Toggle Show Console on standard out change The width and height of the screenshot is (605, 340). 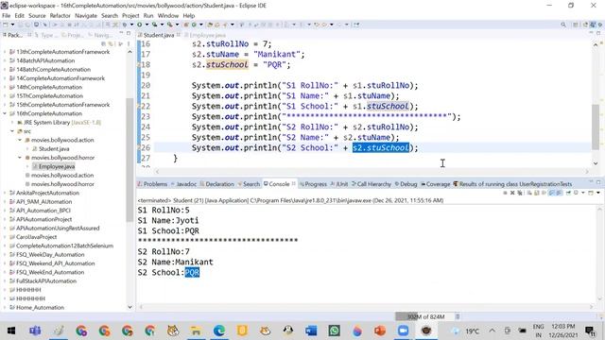(x=552, y=193)
